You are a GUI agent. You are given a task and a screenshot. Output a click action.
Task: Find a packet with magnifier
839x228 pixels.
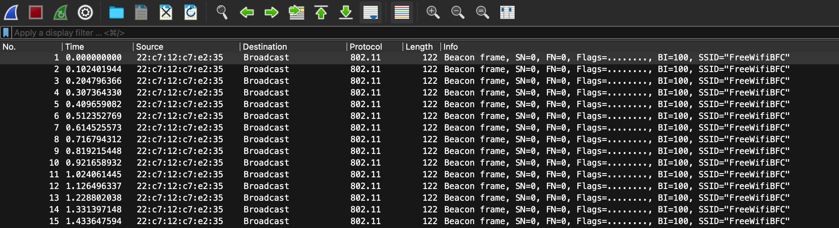tap(222, 13)
